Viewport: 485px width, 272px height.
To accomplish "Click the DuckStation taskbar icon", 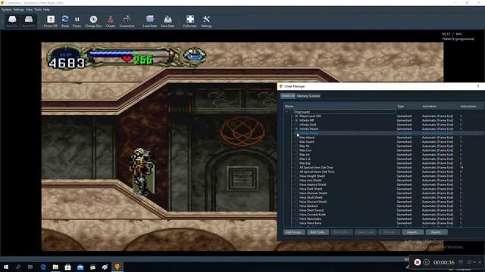I will pos(117,267).
